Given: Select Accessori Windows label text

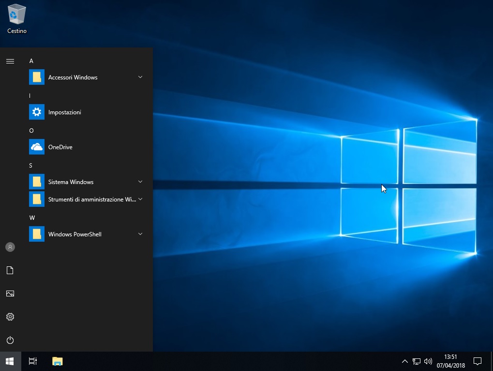Looking at the screenshot, I should pos(73,77).
